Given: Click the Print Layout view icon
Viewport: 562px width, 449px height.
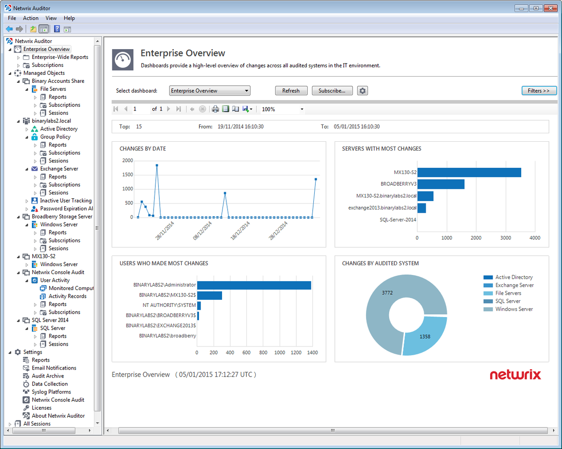Looking at the screenshot, I should pos(225,109).
